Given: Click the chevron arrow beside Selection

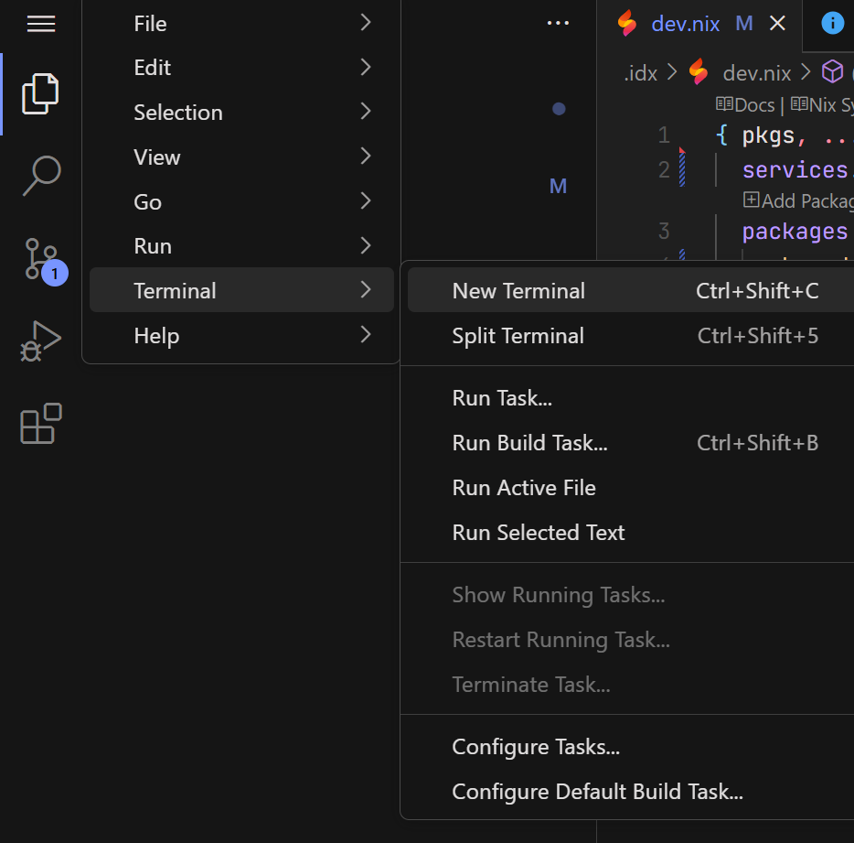Looking at the screenshot, I should click(366, 112).
